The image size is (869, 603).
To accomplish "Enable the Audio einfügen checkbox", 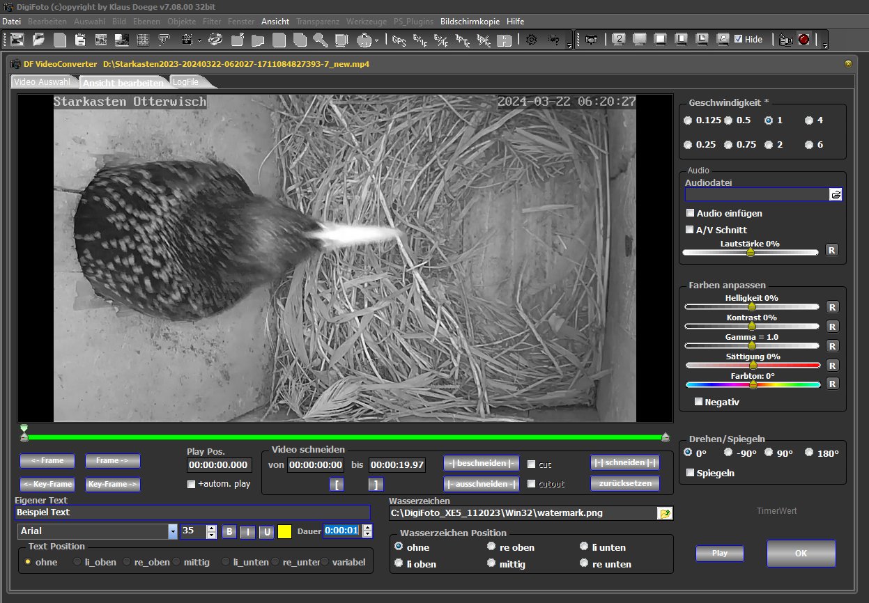I will [690, 213].
